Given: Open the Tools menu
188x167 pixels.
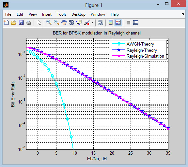Looking at the screenshot, I should pos(61,14).
